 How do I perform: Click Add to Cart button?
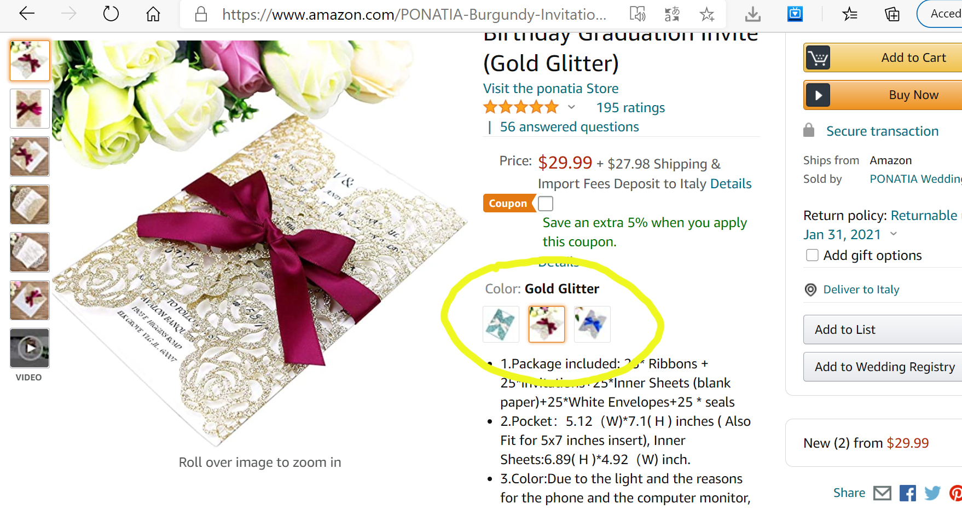point(883,57)
